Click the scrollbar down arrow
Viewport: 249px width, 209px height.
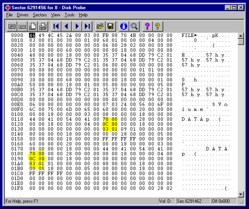pyautogui.click(x=241, y=194)
